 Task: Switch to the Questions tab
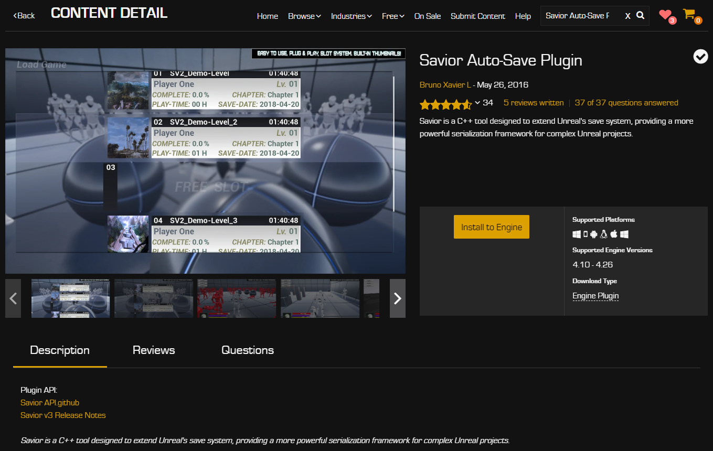(x=248, y=350)
